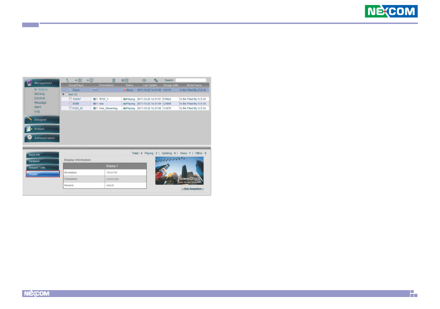Sort by Group/Player column header
The image size is (440, 309).
point(76,85)
